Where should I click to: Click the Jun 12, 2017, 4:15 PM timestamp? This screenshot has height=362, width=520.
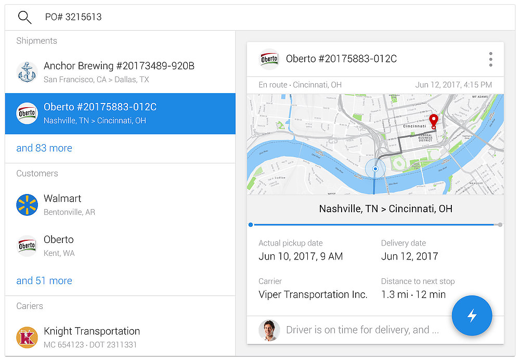[x=453, y=85]
